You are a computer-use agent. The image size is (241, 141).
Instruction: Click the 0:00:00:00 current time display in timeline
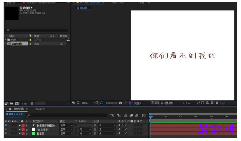(15, 114)
